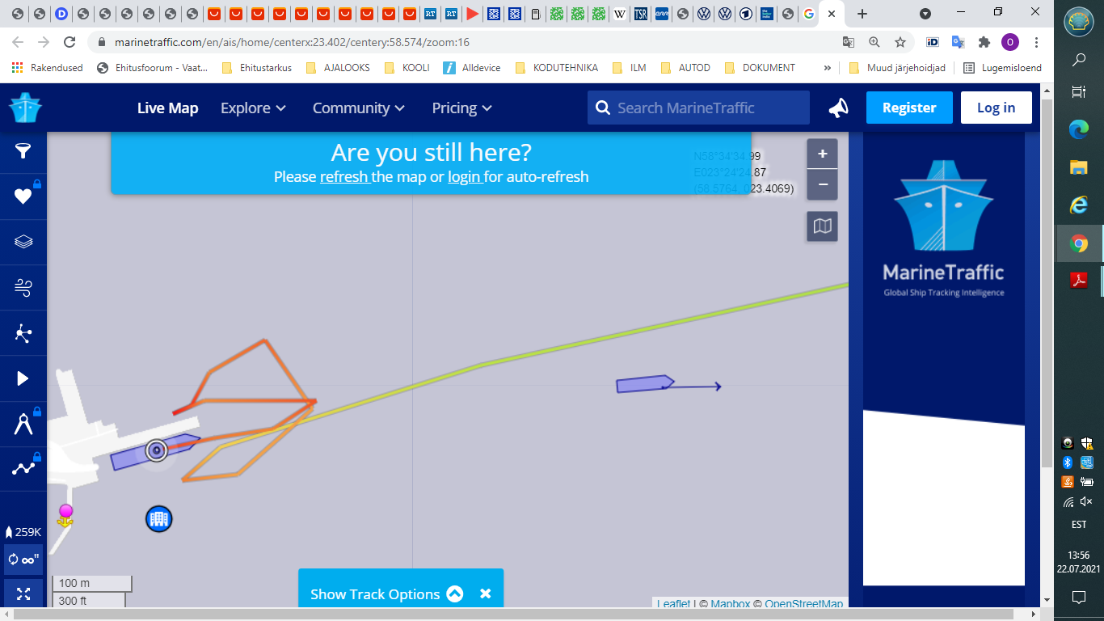Select the distance measuring compass tool

point(23,424)
